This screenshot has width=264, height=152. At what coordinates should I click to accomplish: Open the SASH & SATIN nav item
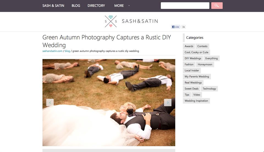point(53,6)
